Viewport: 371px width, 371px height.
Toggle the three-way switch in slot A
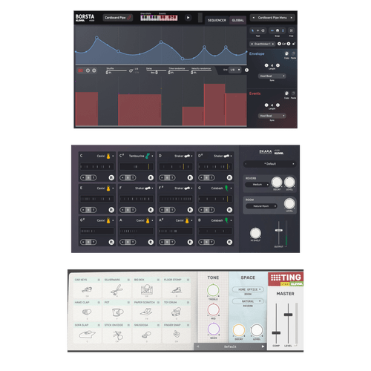point(128,242)
